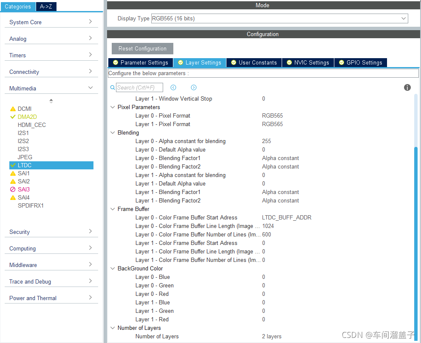Click LTDC_BUFF_ADDR frame buffer address value
This screenshot has width=421, height=343.
[x=286, y=217]
